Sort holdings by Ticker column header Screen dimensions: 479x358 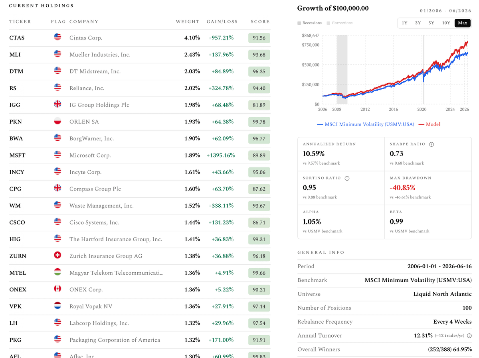point(20,22)
